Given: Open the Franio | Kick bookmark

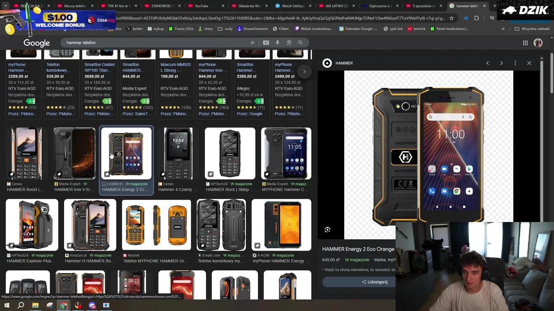Looking at the screenshot, I should (181, 29).
